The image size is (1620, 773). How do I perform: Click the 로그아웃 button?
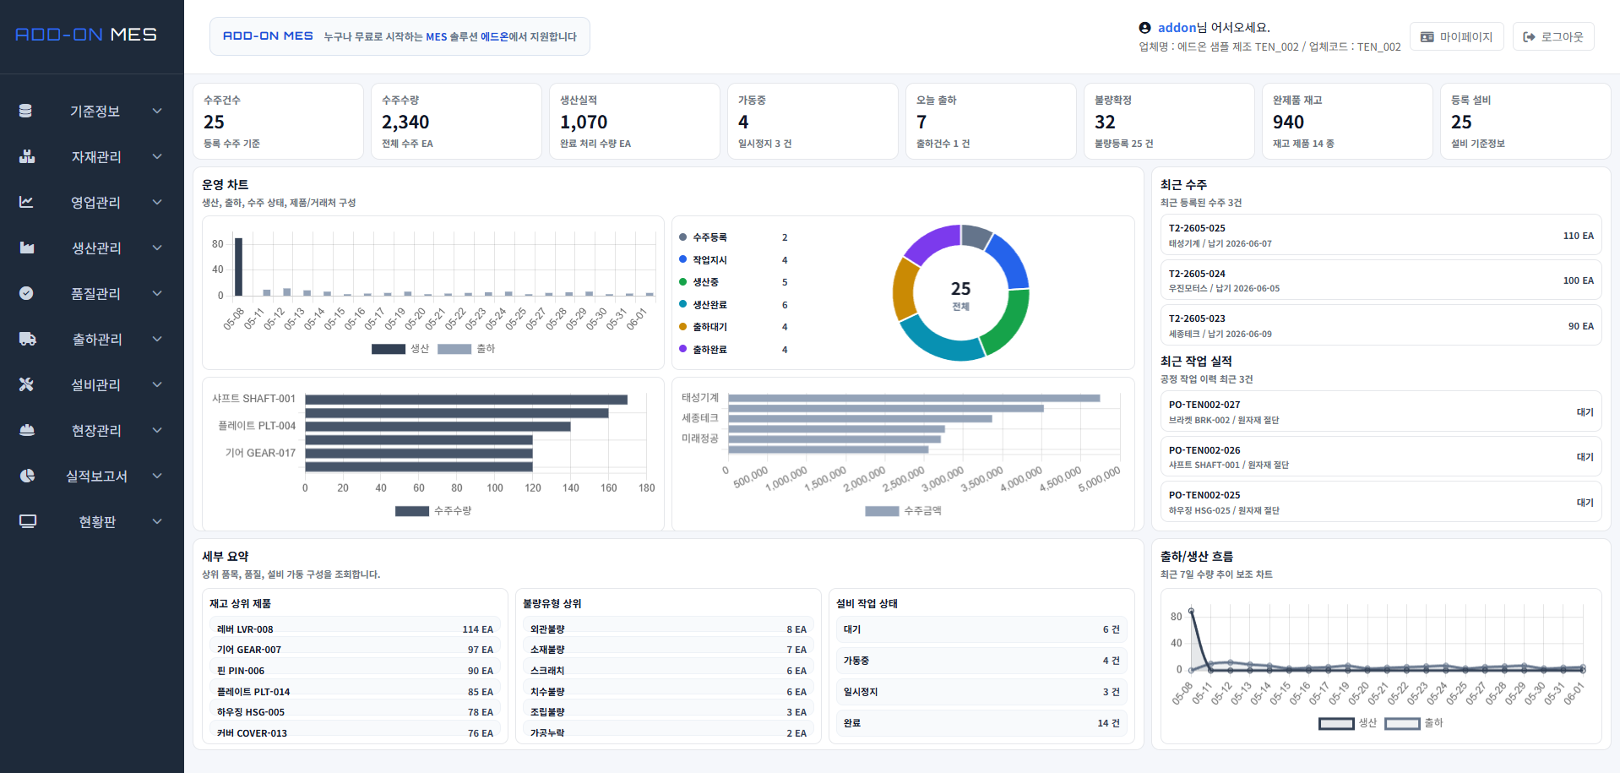[x=1553, y=36]
